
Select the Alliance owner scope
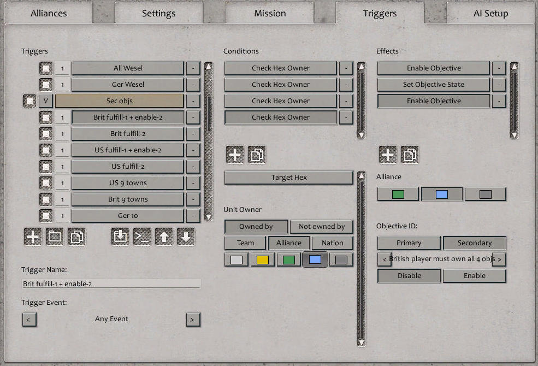click(x=288, y=243)
